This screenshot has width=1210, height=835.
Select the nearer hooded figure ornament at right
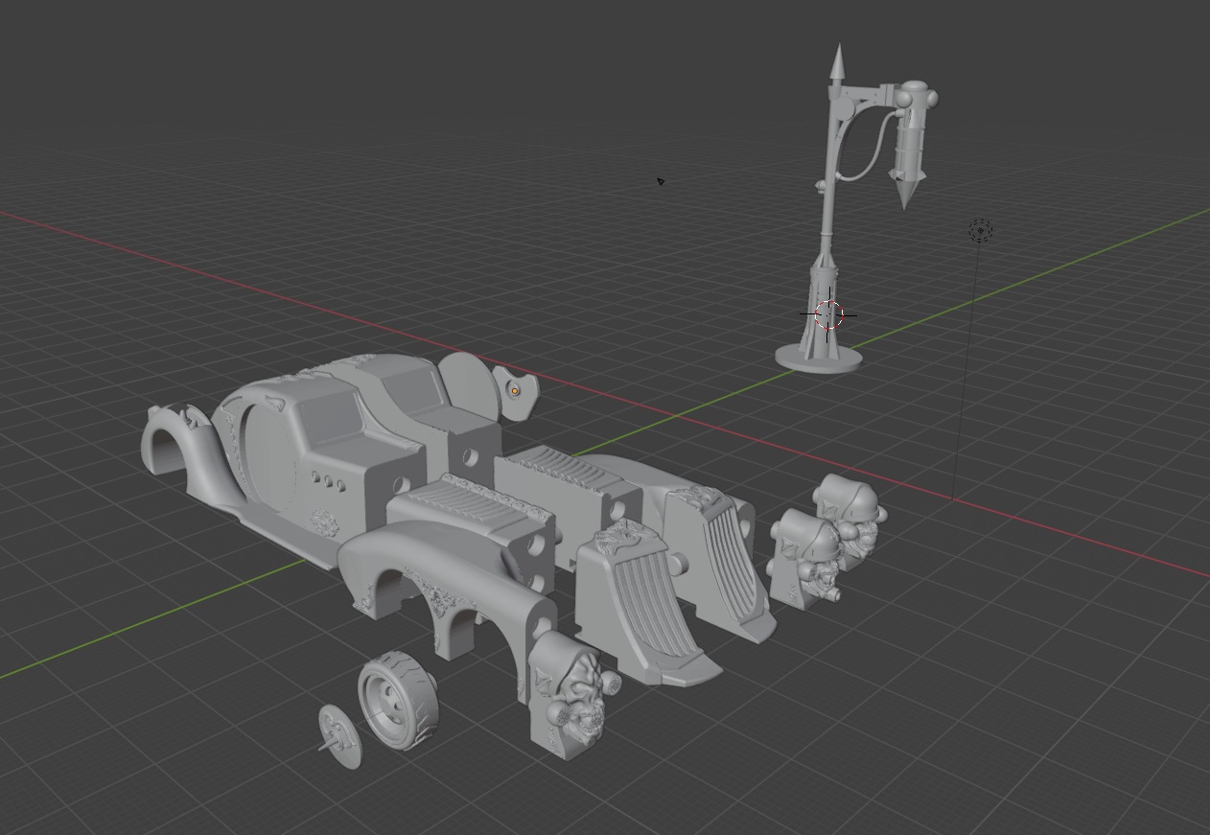[x=805, y=558]
